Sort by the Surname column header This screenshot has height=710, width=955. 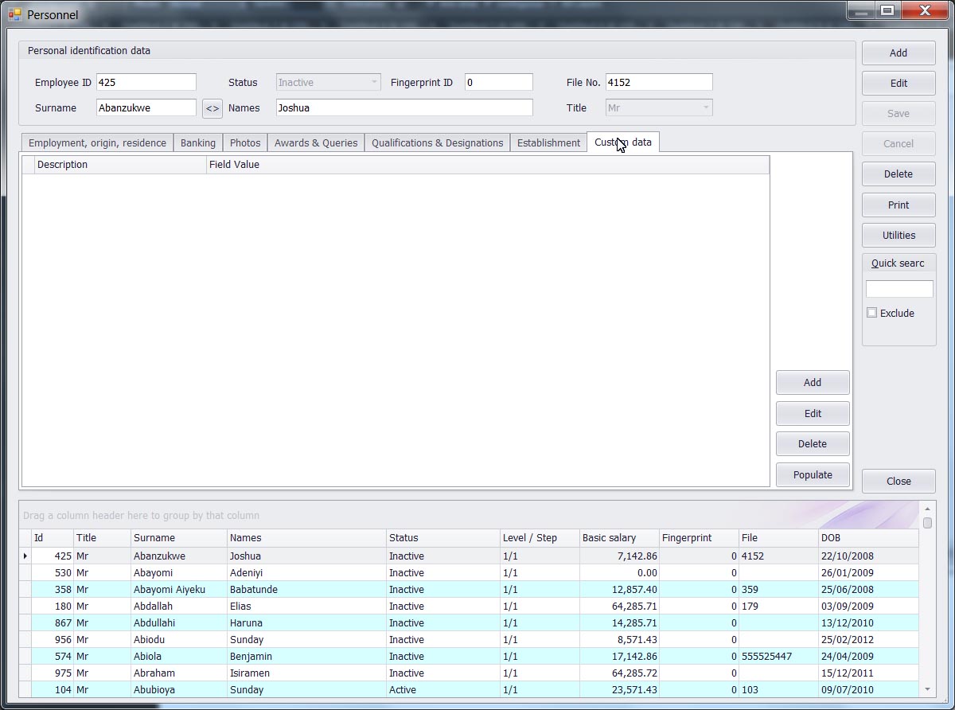coord(179,538)
